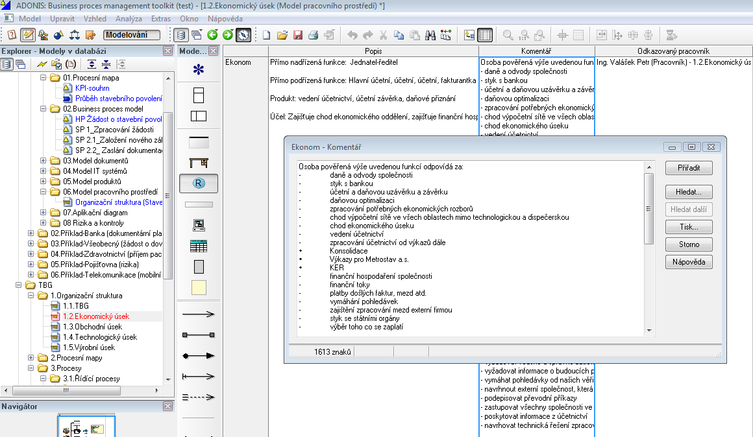Image resolution: width=753 pixels, height=437 pixels.
Task: Select the pencil Modelling component icon
Action: pos(28,35)
